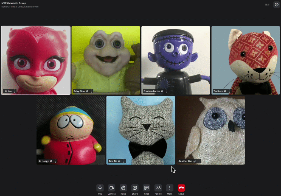Open options menu on Bow Tie tile
This screenshot has width=281, height=196.
click(124, 161)
